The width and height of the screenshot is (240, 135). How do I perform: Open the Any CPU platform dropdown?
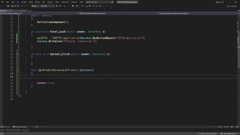pos(47,6)
